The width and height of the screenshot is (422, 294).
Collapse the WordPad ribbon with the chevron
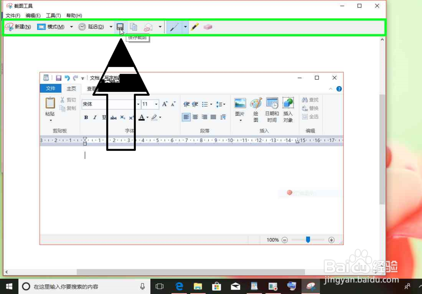330,89
